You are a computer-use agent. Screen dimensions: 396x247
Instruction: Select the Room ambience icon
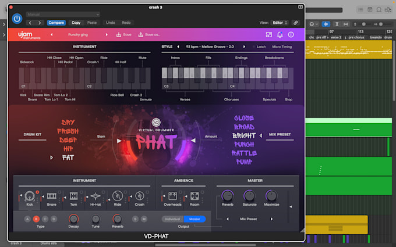click(195, 196)
